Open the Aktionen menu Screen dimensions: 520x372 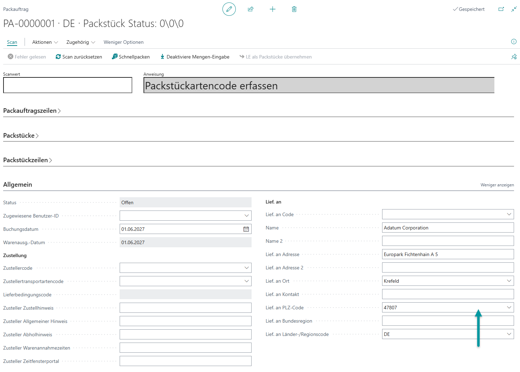click(x=45, y=42)
